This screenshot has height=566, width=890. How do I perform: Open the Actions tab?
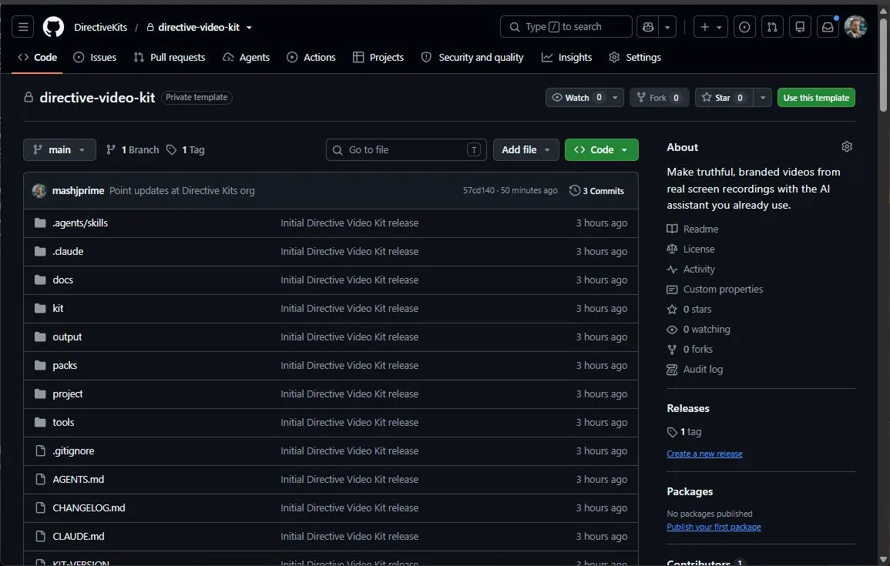311,57
